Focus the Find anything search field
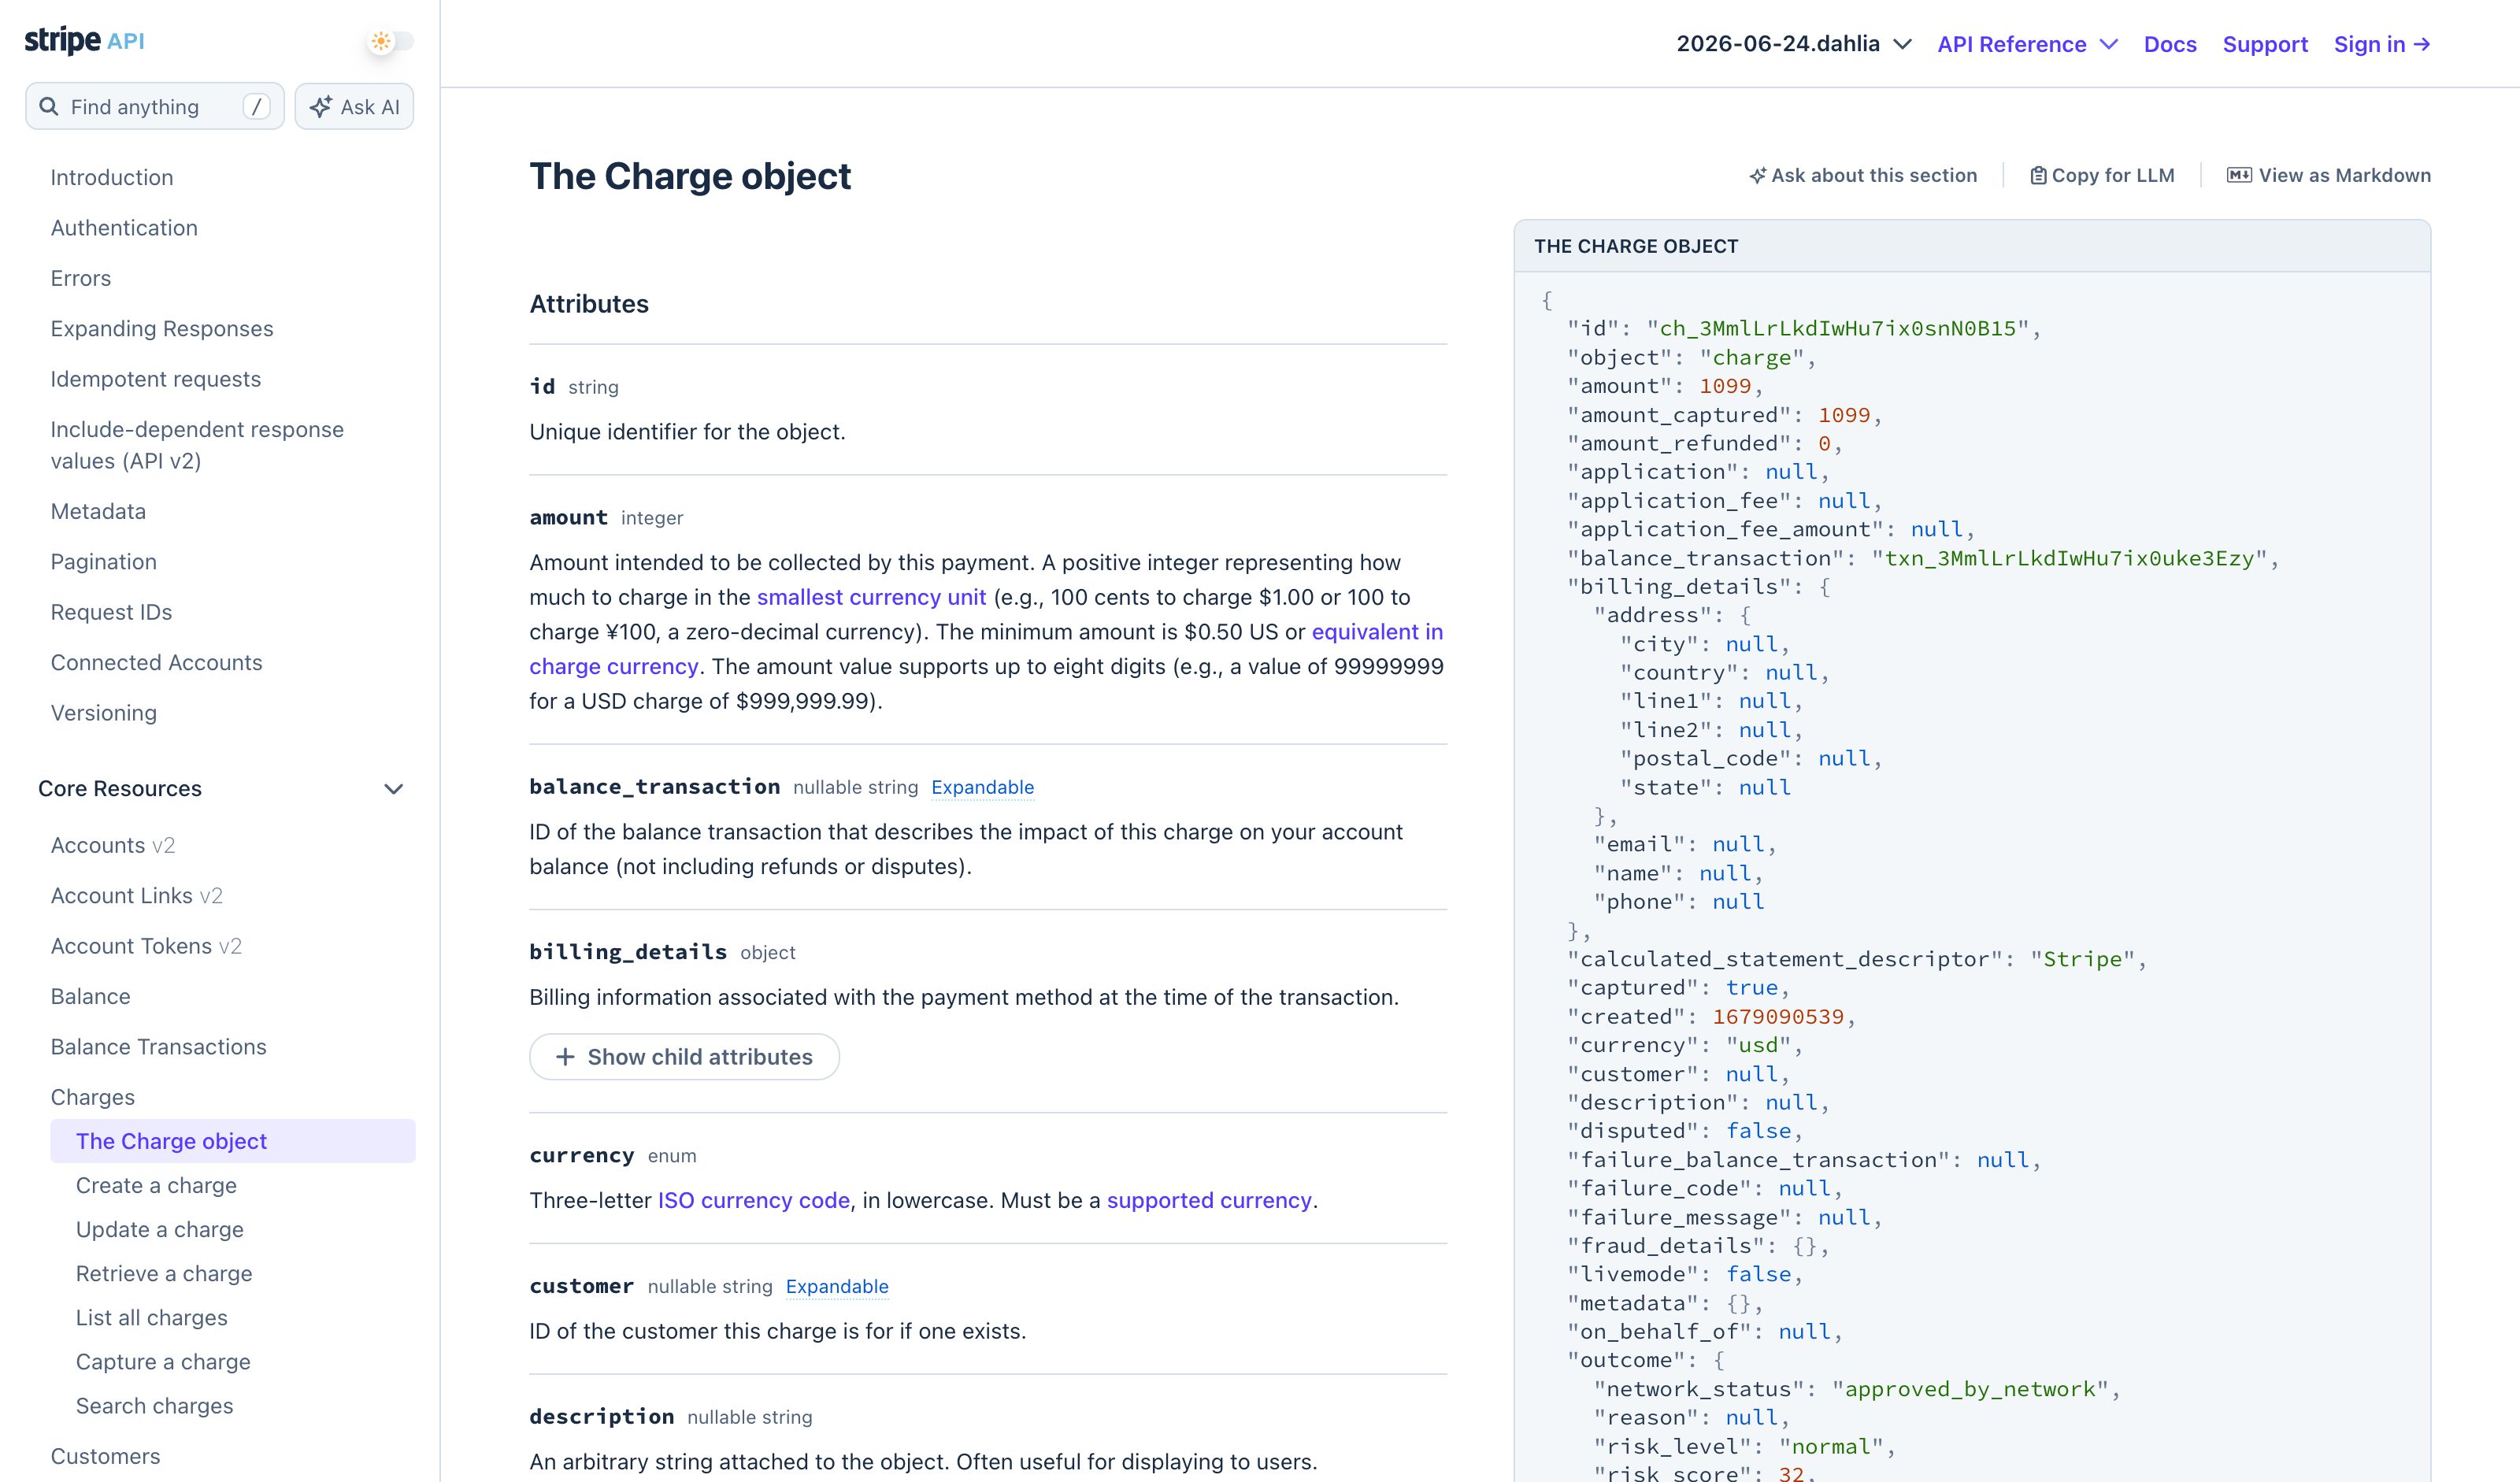2520x1482 pixels. click(155, 106)
